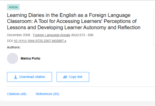Click the gray area below the article card
This screenshot has width=155, height=106.
coord(78,103)
